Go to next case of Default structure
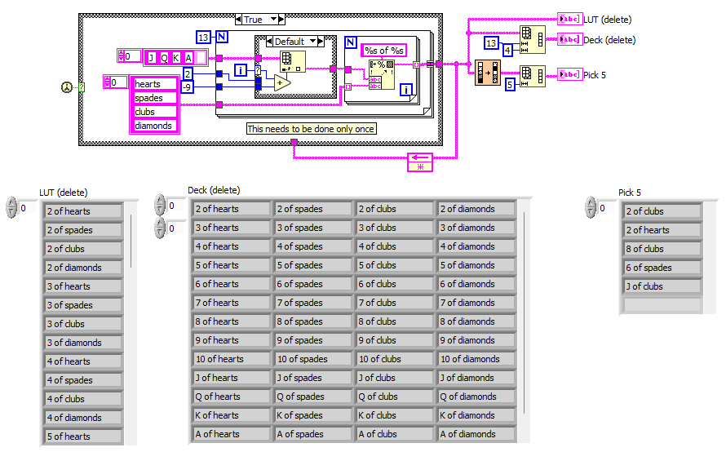Viewport: 726px width, 452px height. tap(321, 42)
